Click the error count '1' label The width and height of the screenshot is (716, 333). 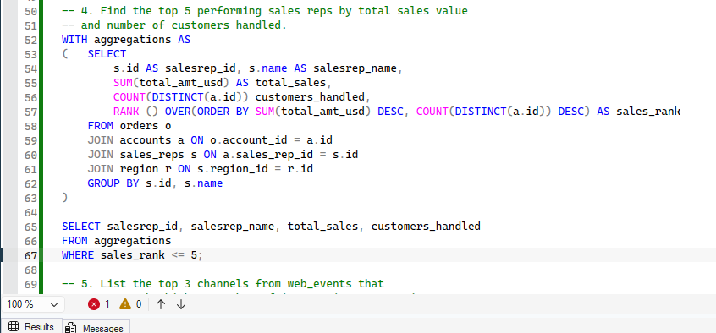(x=107, y=304)
